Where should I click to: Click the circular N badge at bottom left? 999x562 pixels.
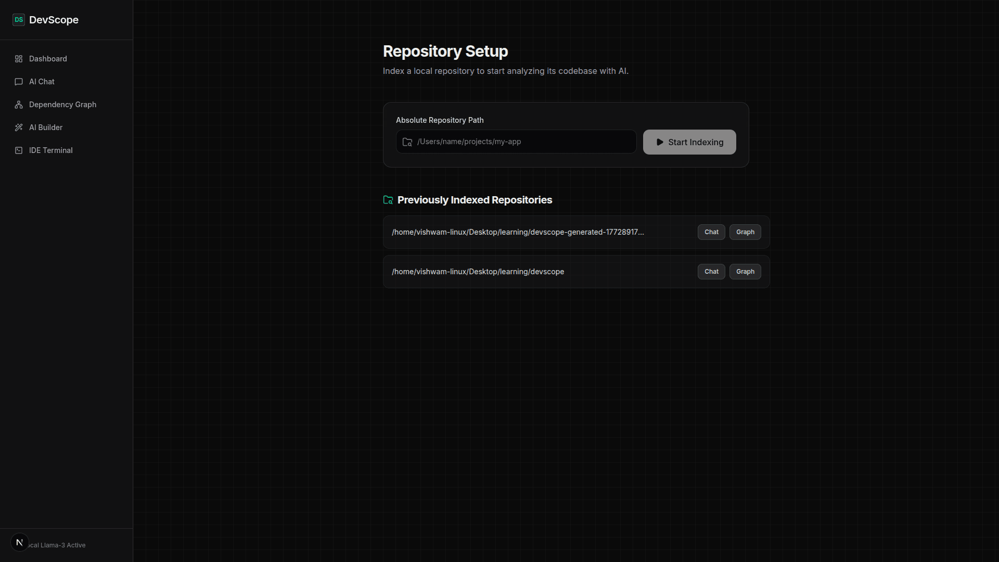20,542
